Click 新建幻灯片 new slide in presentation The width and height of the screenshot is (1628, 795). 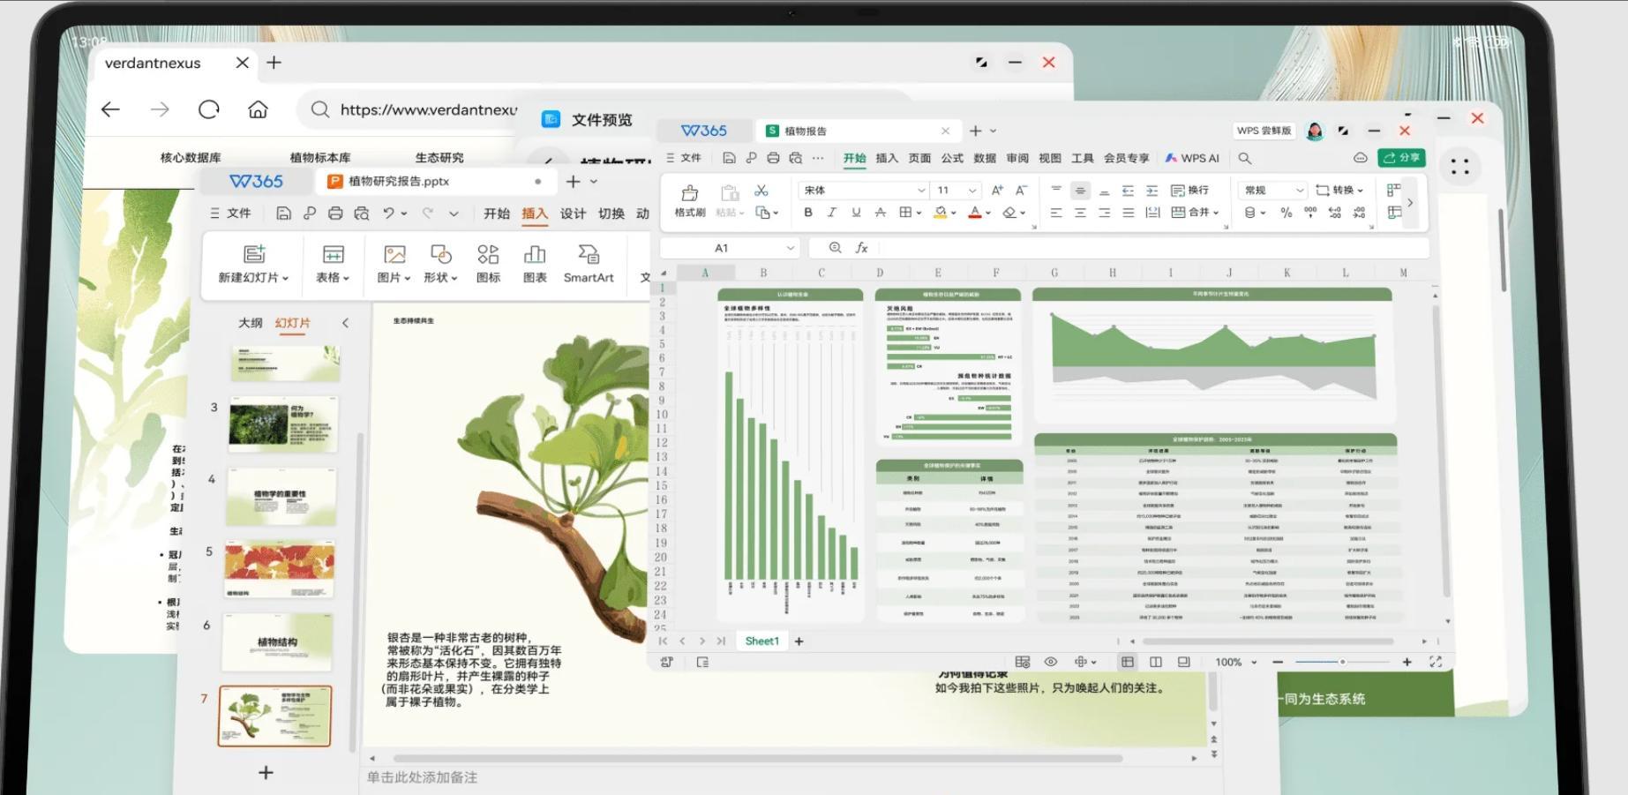coord(254,264)
